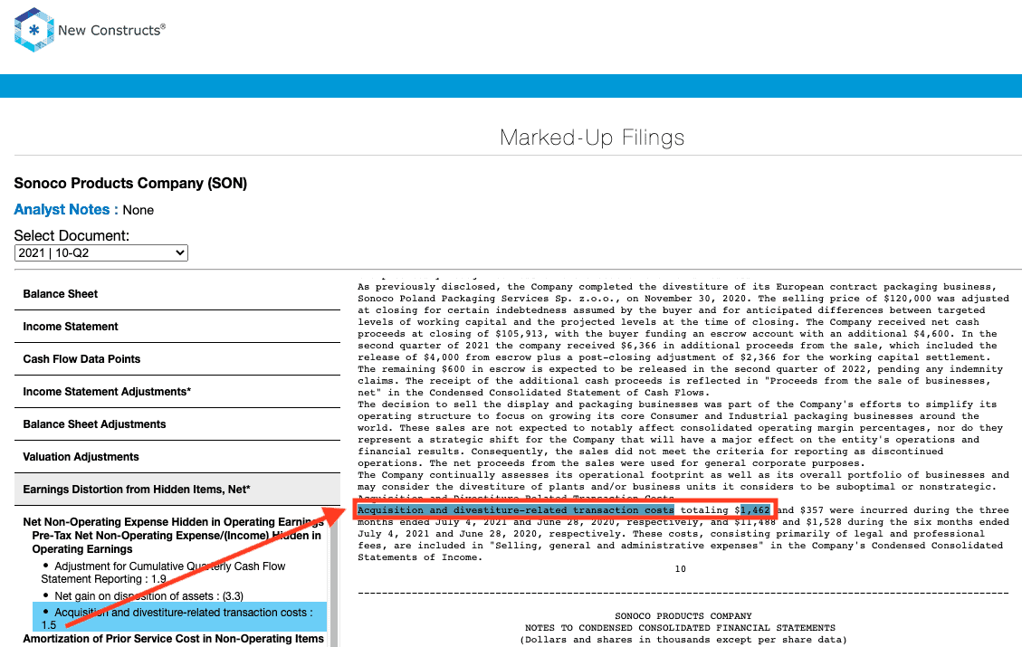Click the 'Select Document:' label
This screenshot has width=1022, height=647.
72,235
